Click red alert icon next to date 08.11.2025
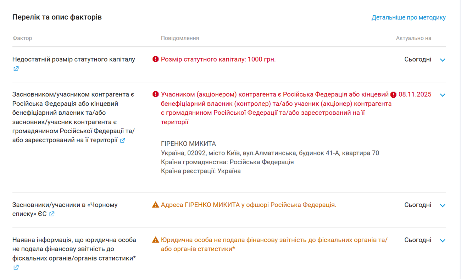The height and width of the screenshot is (279, 461). click(x=393, y=95)
